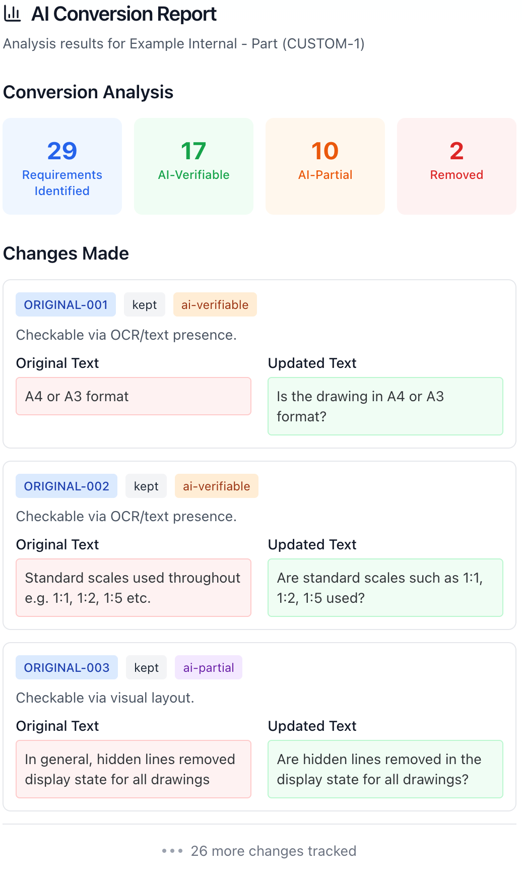Screen dimensions: 522x880
Task: Click the ai-verifiable tag on ORIGINAL-001
Action: [215, 305]
